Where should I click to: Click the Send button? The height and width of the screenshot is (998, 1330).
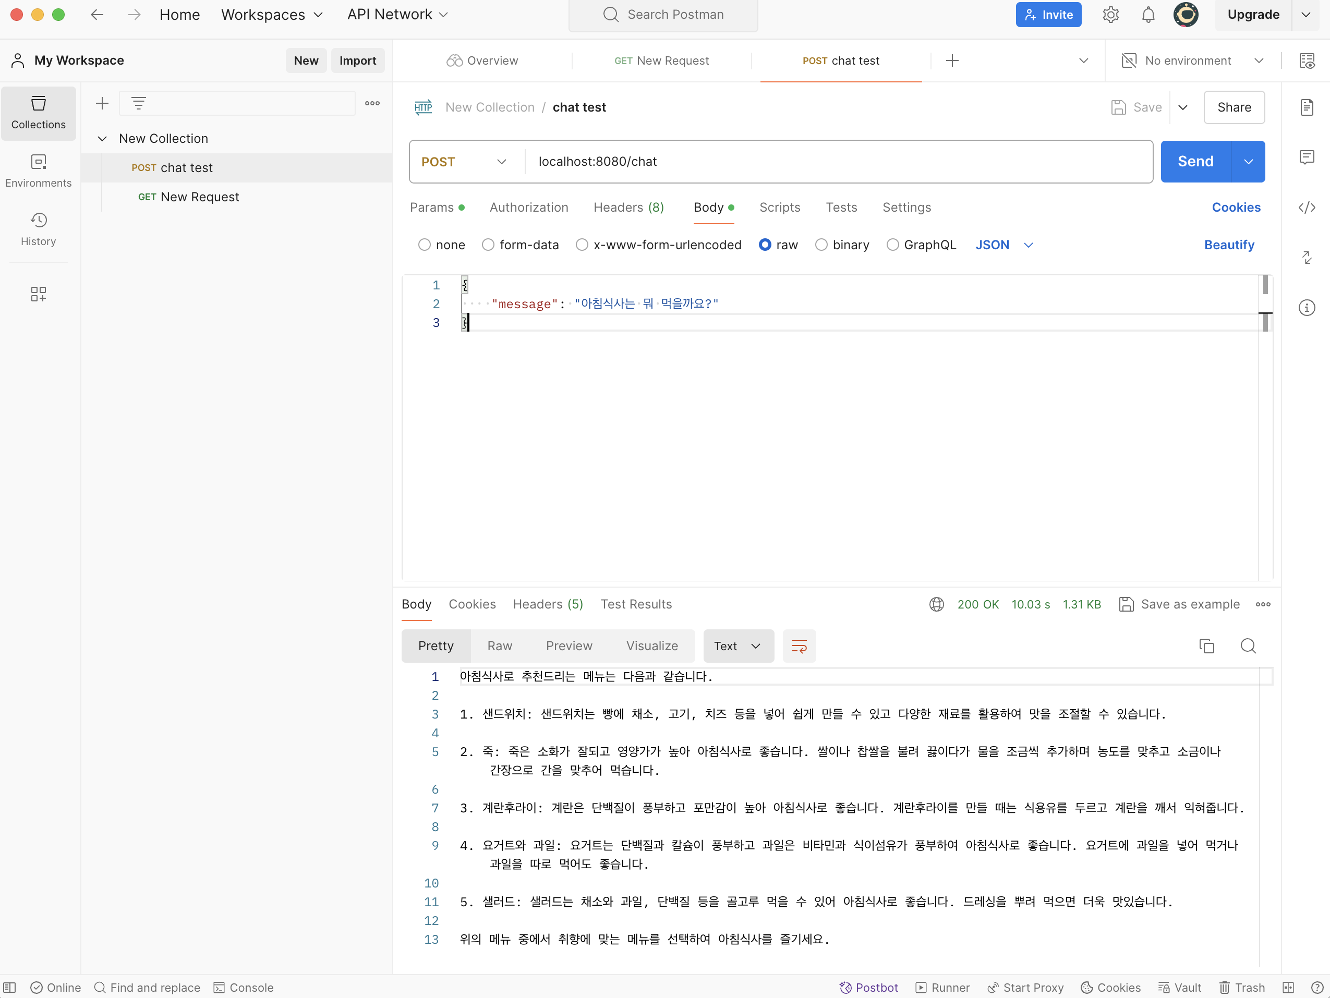coord(1195,162)
